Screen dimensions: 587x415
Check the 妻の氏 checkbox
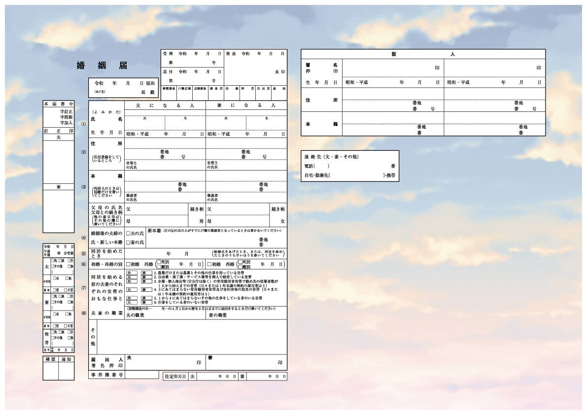click(x=129, y=242)
